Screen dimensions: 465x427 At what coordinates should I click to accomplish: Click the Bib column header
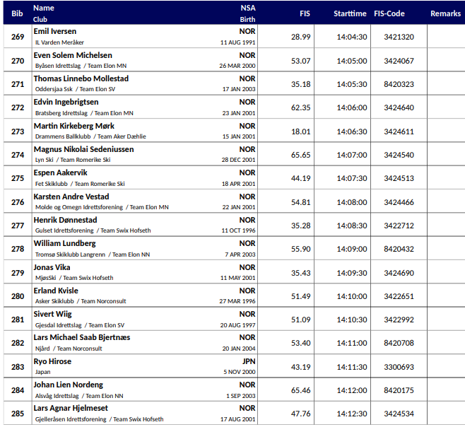tap(17, 13)
